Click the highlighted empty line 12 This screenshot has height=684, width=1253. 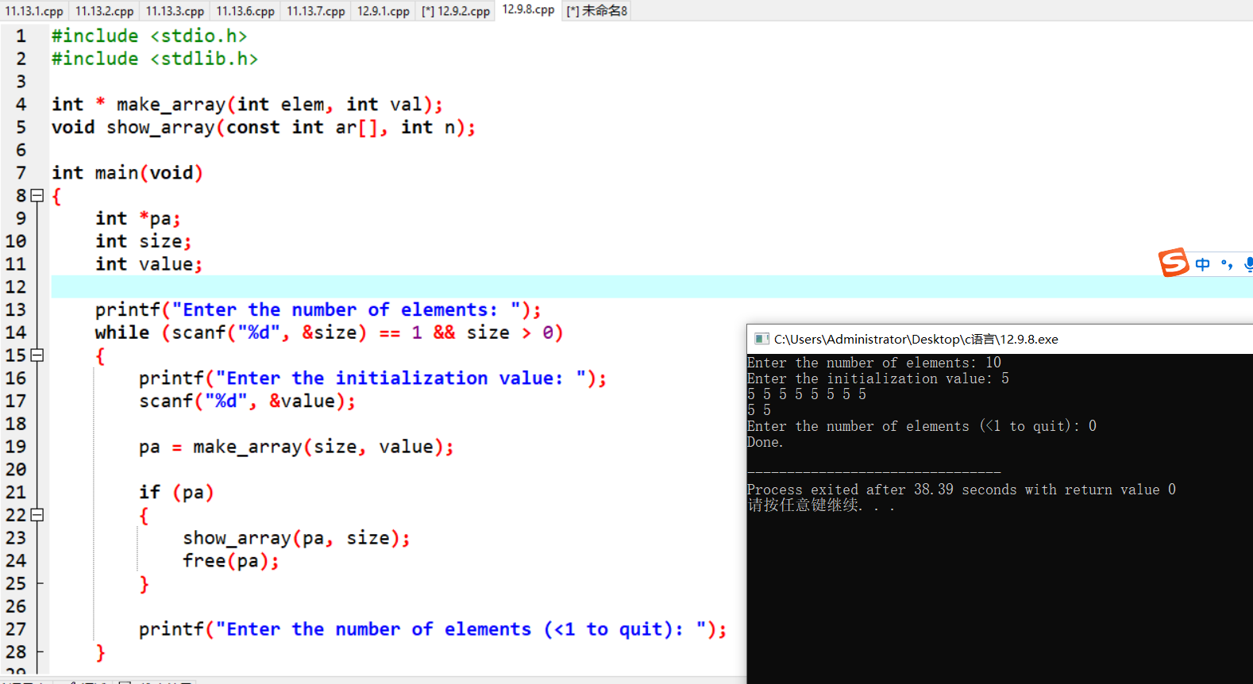pyautogui.click(x=651, y=286)
